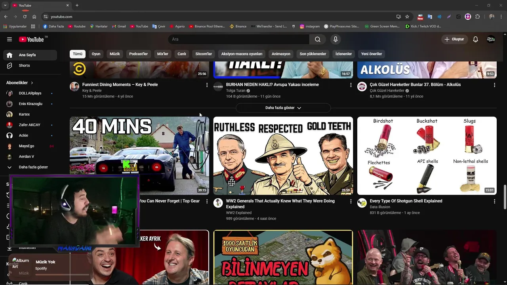Open a new browser tab
Screen dimensions: 507x285
[x=77, y=5]
